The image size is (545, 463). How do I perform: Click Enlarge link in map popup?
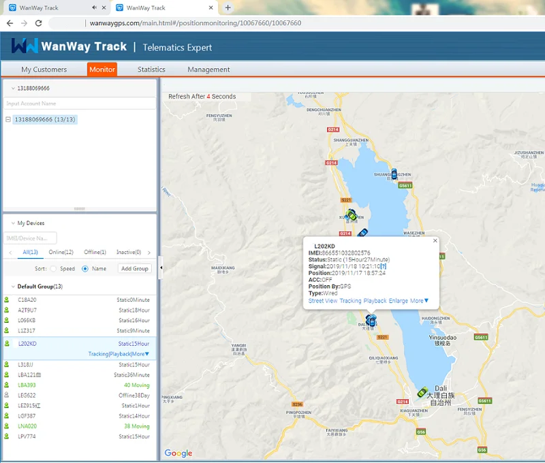(x=399, y=301)
